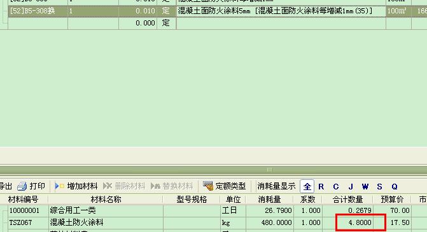
Task: Click the material code 10000001
Action: click(24, 210)
